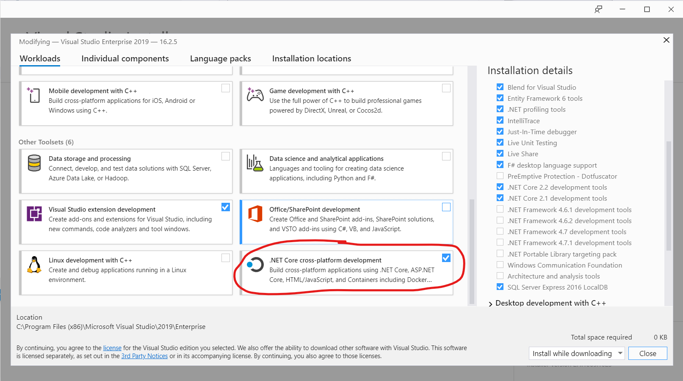Click the Close button
This screenshot has width=683, height=381.
[x=647, y=353]
